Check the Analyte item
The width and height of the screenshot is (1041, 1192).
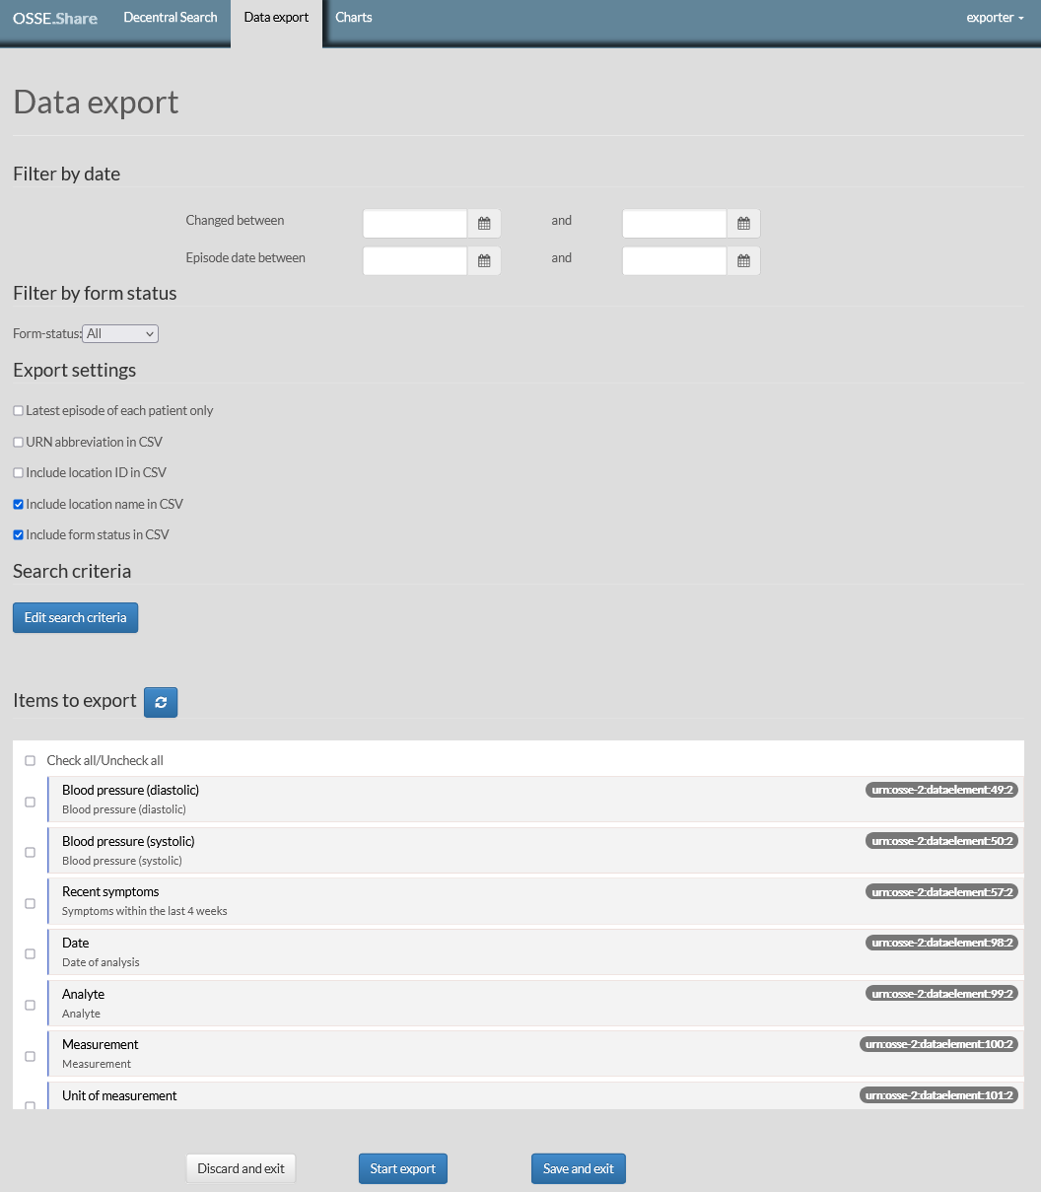30,1005
